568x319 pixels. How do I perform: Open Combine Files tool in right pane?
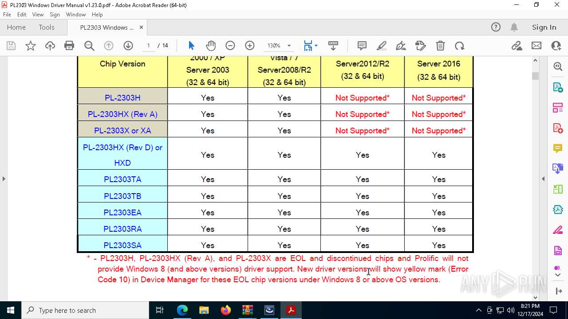tap(558, 169)
